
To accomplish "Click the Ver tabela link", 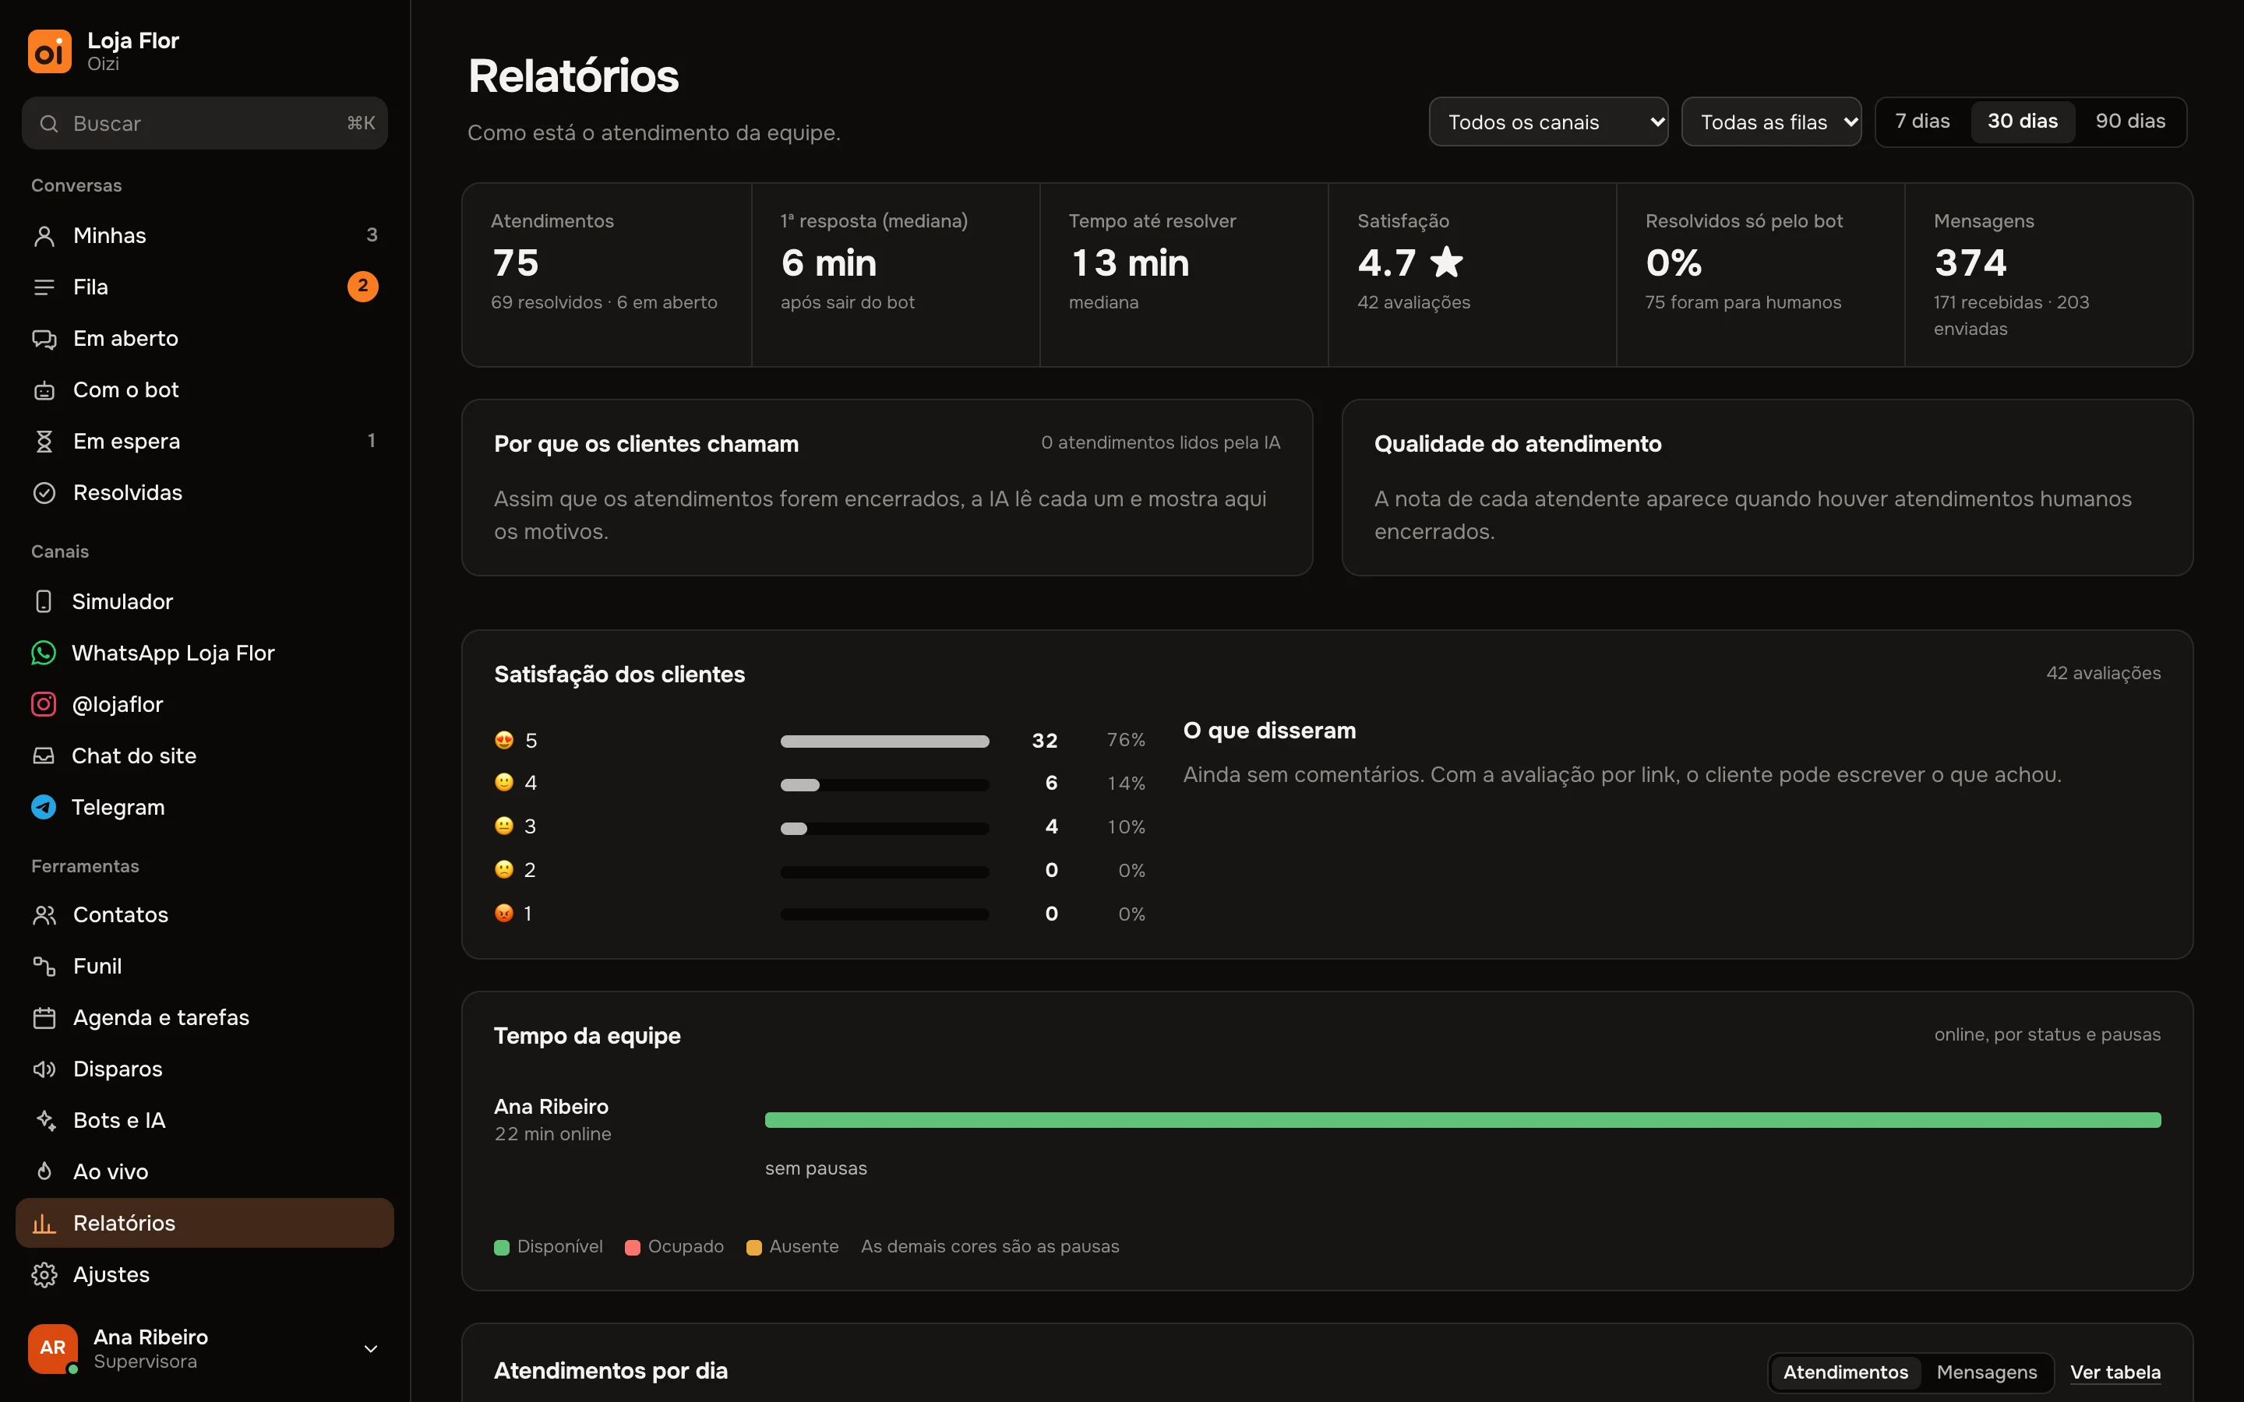I will 2115,1372.
